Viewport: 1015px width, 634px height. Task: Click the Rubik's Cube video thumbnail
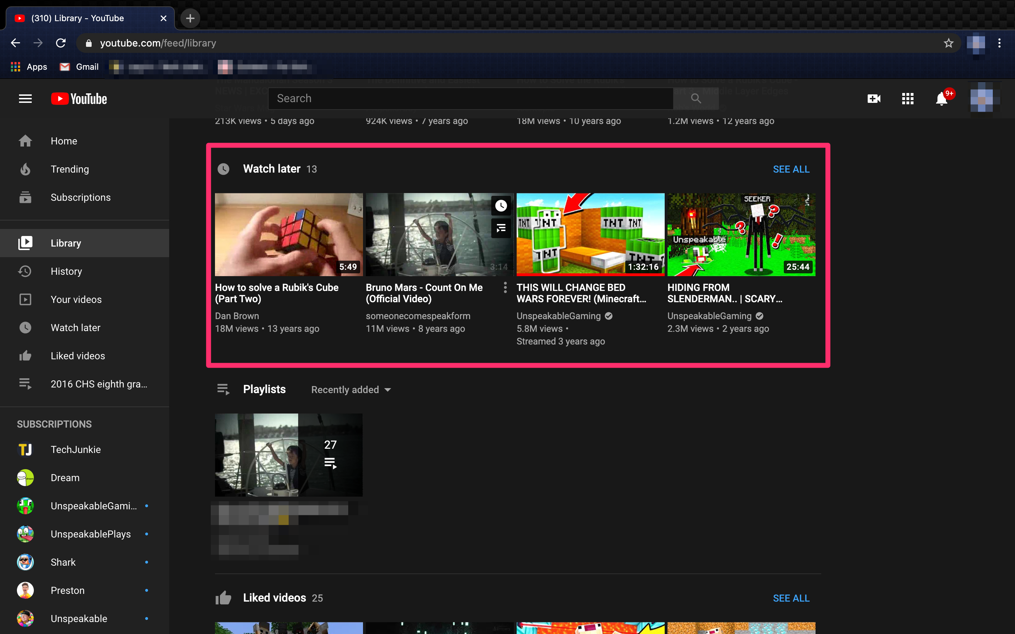click(x=289, y=234)
